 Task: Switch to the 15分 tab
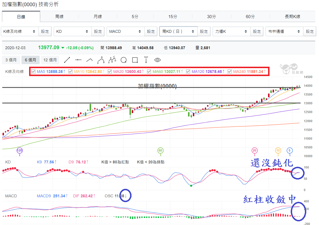click(x=173, y=16)
